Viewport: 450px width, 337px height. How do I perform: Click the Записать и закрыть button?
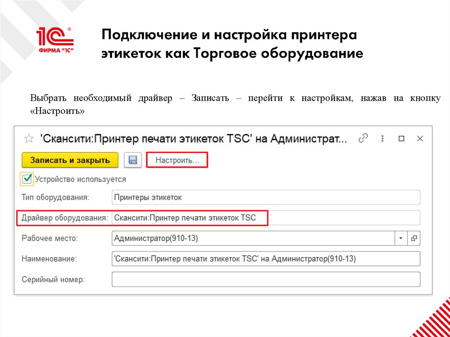point(70,160)
